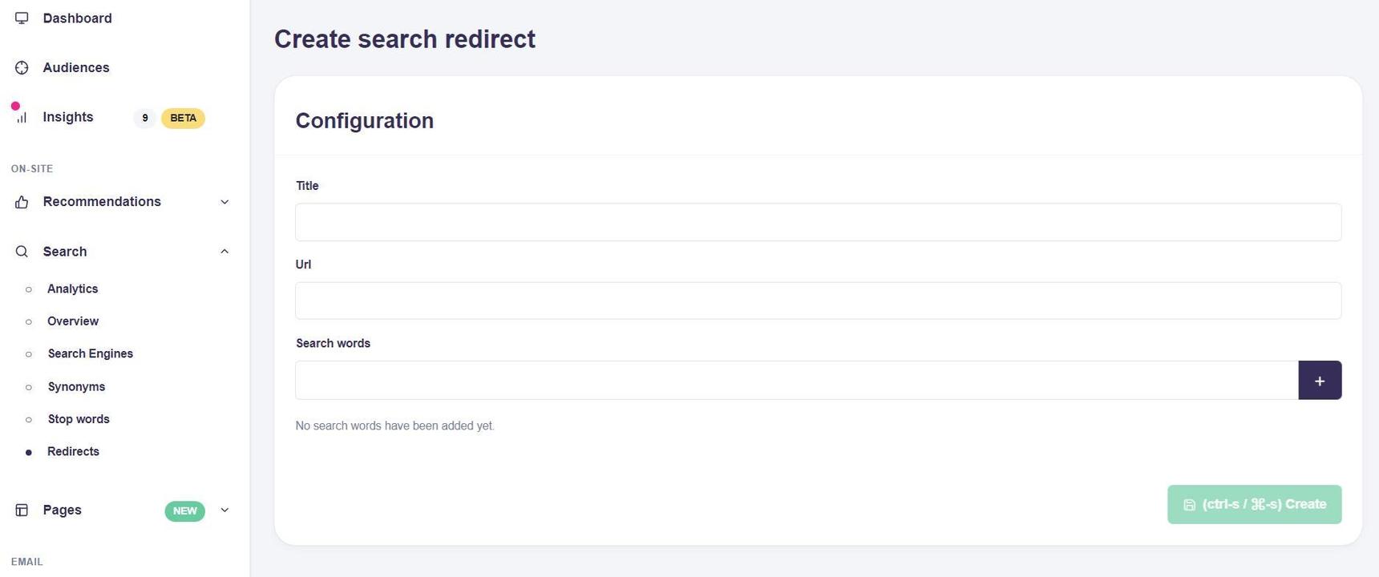
Task: Click the Insights bar chart icon
Action: pyautogui.click(x=22, y=118)
